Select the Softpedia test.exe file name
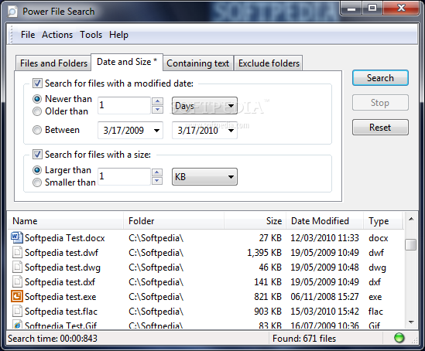Viewport: 425px width, 351px height. tap(60, 297)
